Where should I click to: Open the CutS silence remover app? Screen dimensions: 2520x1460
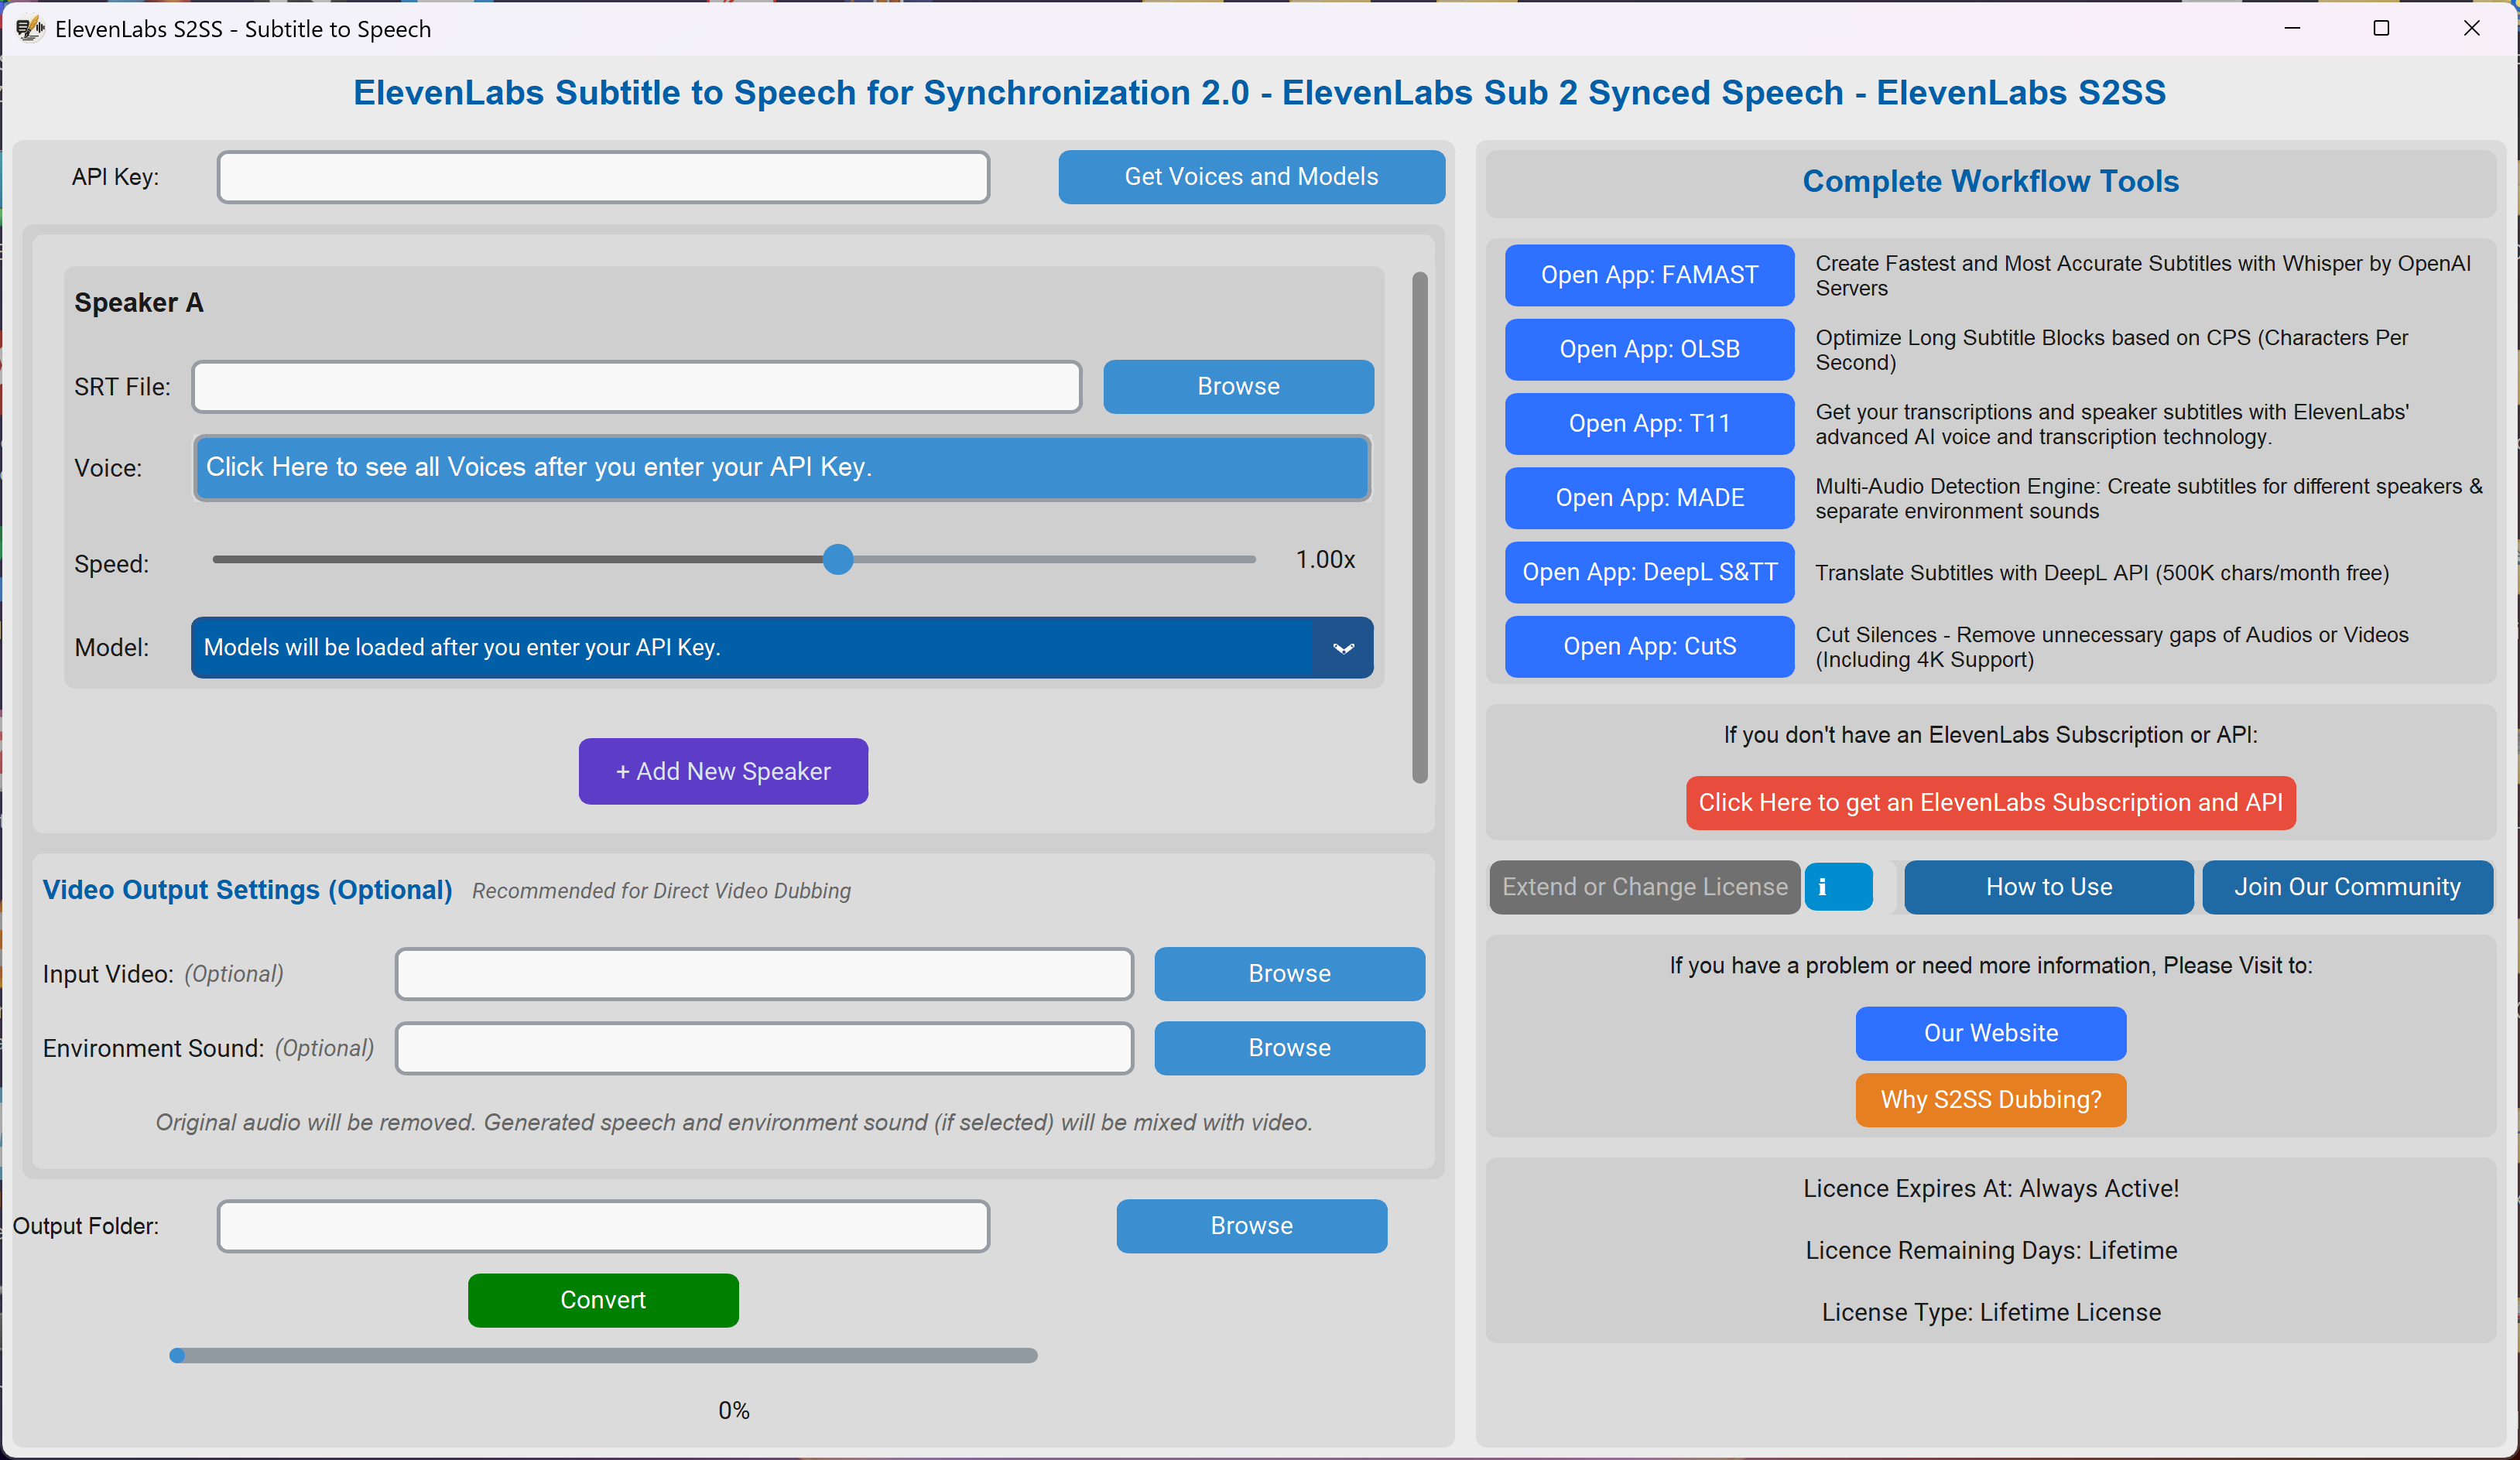click(x=1648, y=646)
